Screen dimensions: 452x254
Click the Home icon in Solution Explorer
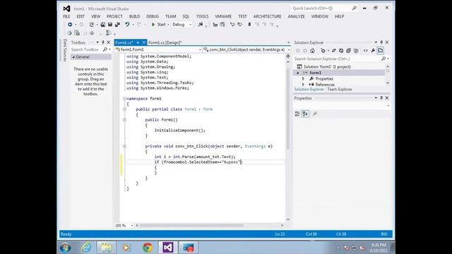click(x=312, y=51)
